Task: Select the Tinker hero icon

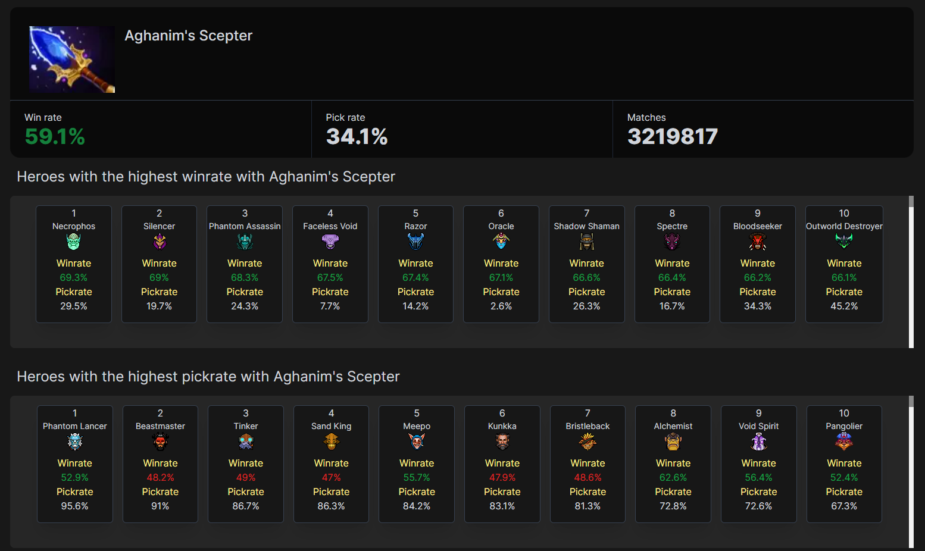Action: 246,442
